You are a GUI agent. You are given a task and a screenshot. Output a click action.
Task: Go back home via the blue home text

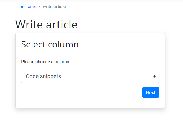click(x=31, y=7)
